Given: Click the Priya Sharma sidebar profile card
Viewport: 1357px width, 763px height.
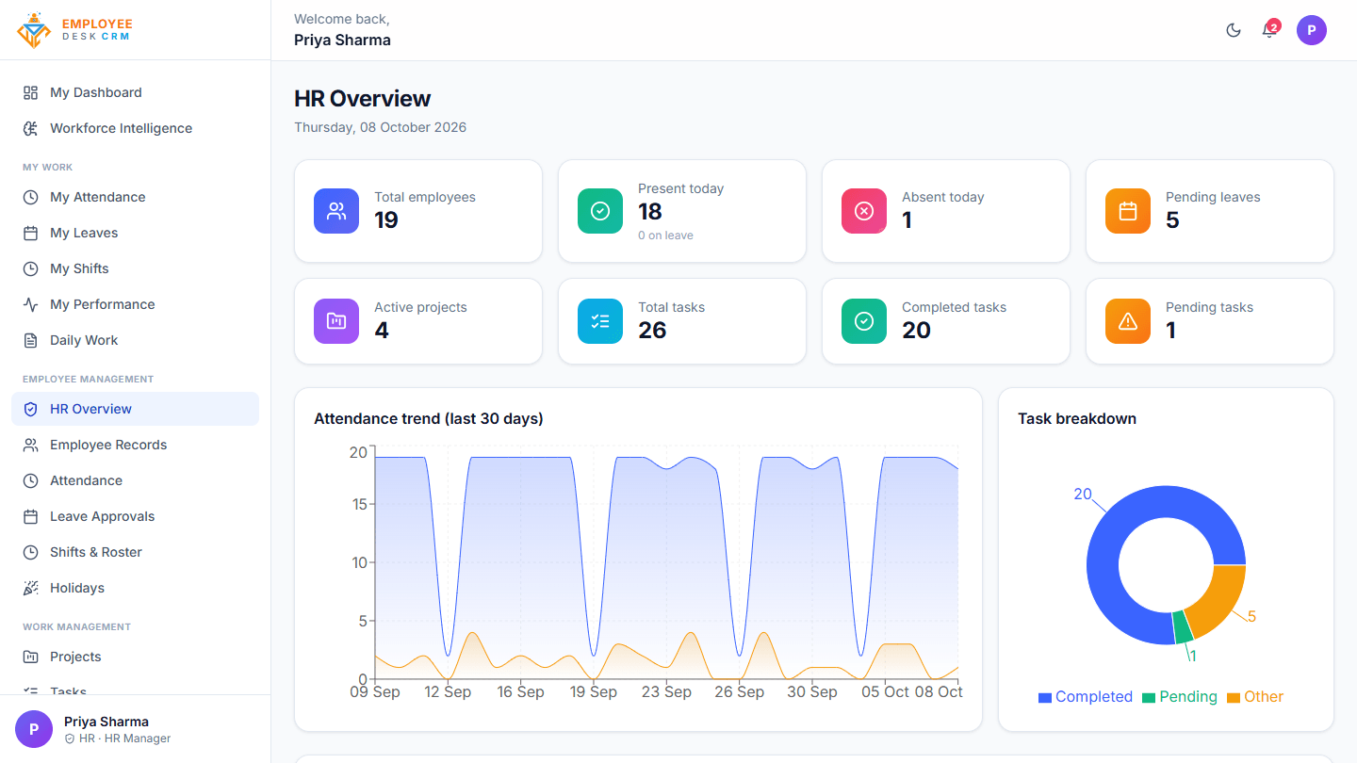Looking at the screenshot, I should pos(135,729).
